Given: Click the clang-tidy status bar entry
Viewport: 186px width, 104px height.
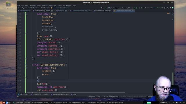Looking at the screenshot, I should tap(91, 97).
